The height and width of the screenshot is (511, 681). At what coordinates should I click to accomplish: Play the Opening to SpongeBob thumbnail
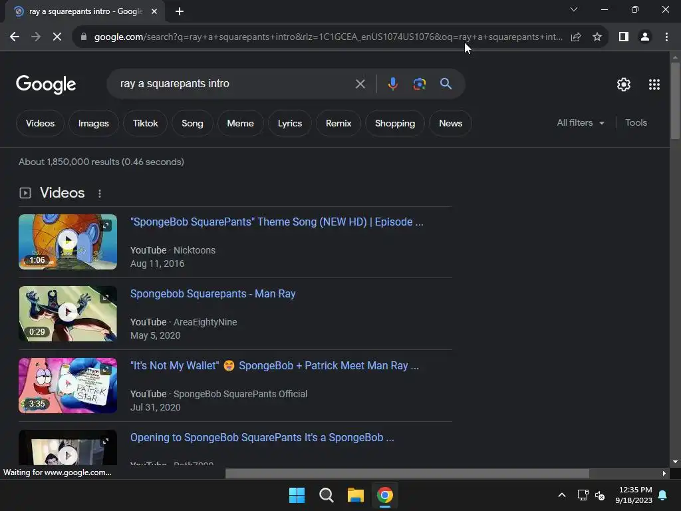(x=68, y=448)
